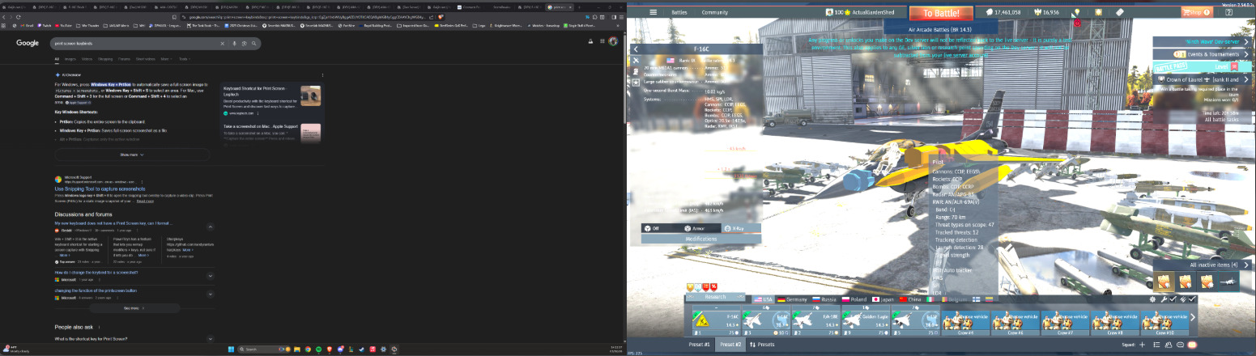Viewport: 1256px width, 356px height.
Task: Turn protection analysis view Off
Action: pyautogui.click(x=652, y=229)
